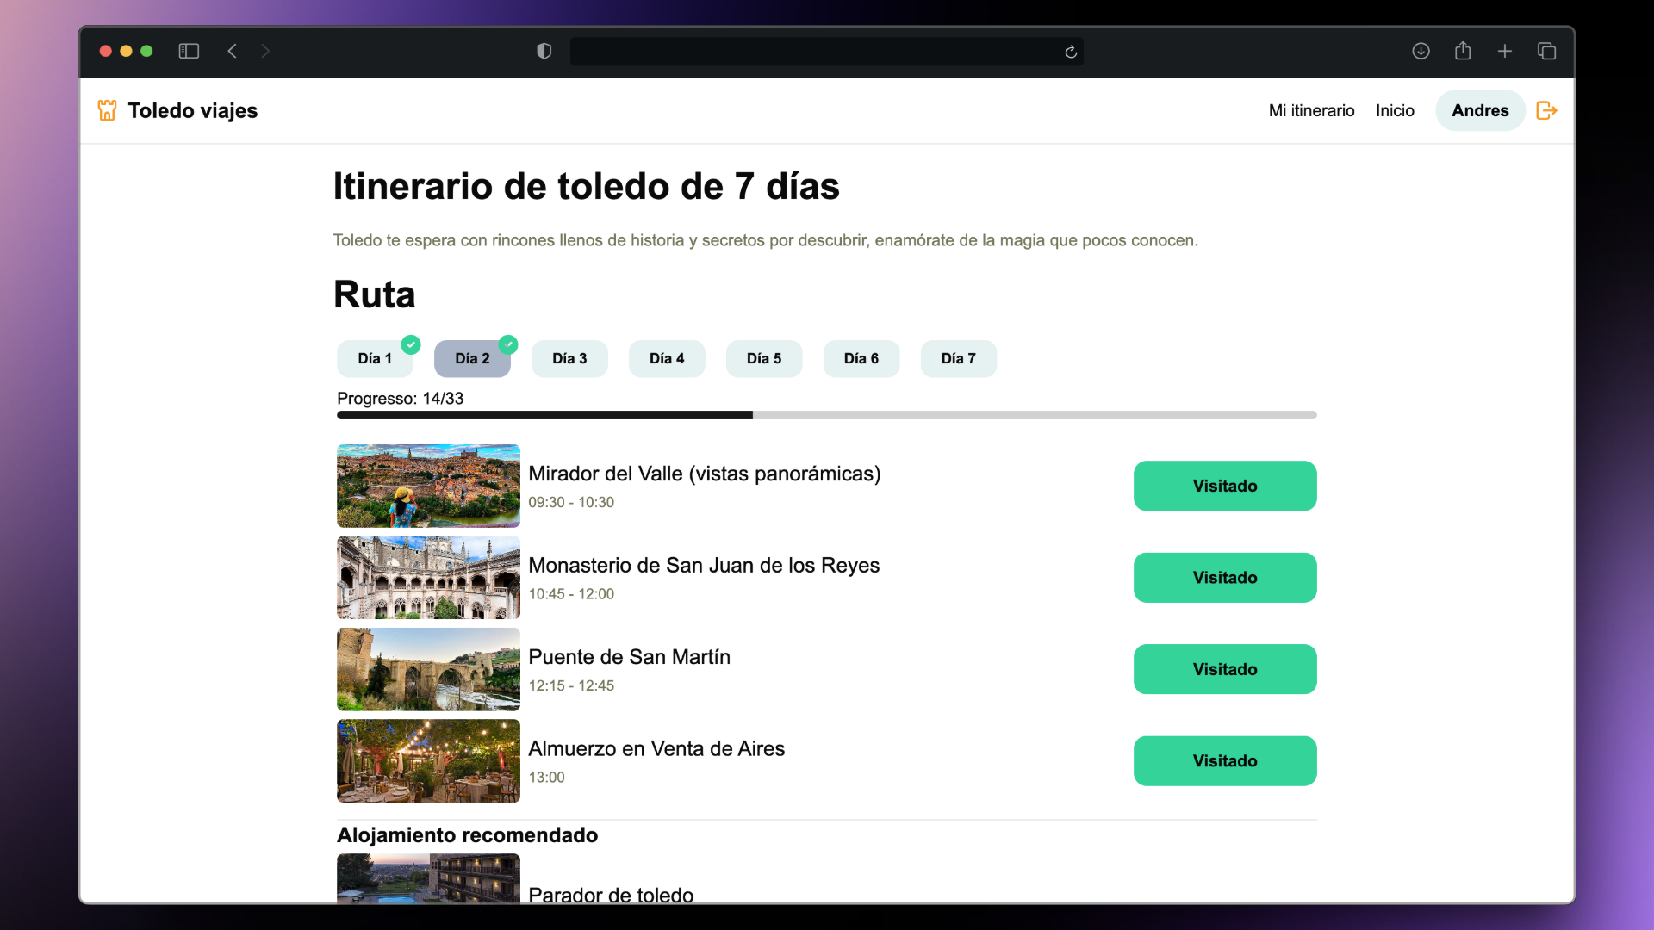Viewport: 1654px width, 930px height.
Task: Click the Andres profile button
Action: click(1480, 110)
